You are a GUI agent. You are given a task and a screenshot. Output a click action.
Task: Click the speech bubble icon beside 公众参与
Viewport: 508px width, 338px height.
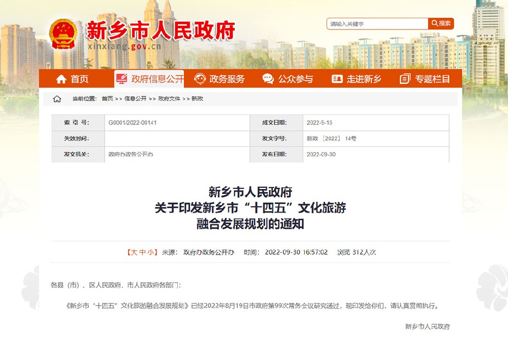(268, 79)
